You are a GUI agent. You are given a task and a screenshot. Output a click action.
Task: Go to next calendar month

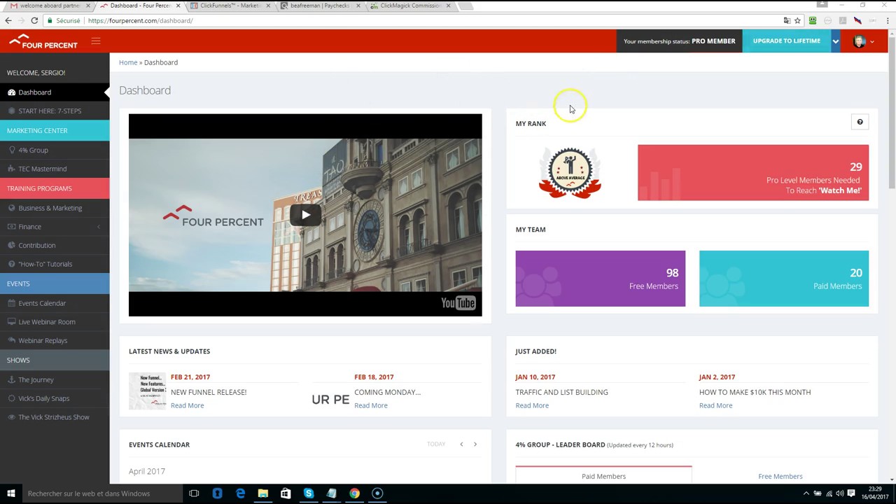pos(475,444)
